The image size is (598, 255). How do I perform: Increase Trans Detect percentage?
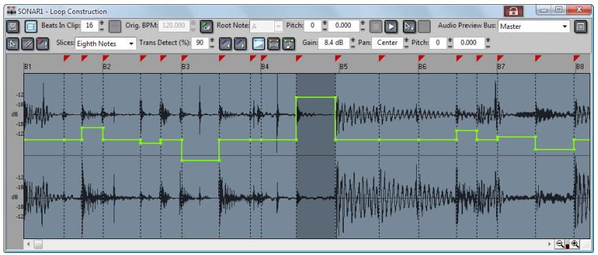212,41
